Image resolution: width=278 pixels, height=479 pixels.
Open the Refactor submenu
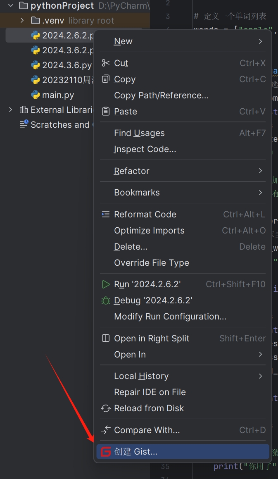[x=132, y=171]
